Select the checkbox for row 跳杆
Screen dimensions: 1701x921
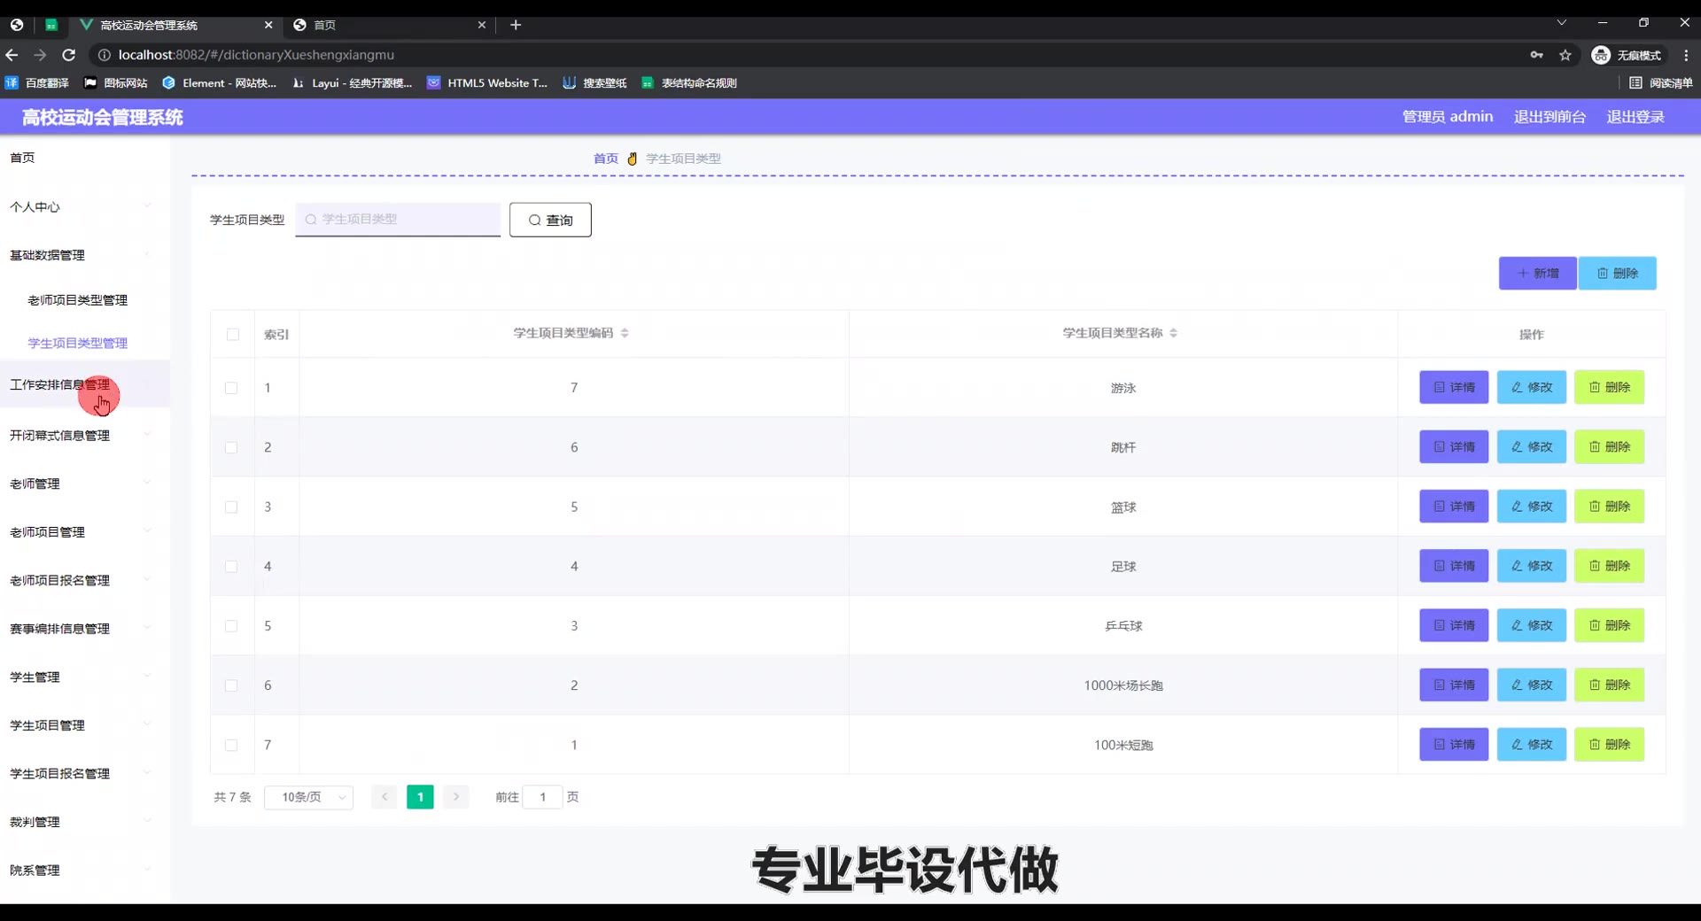231,447
